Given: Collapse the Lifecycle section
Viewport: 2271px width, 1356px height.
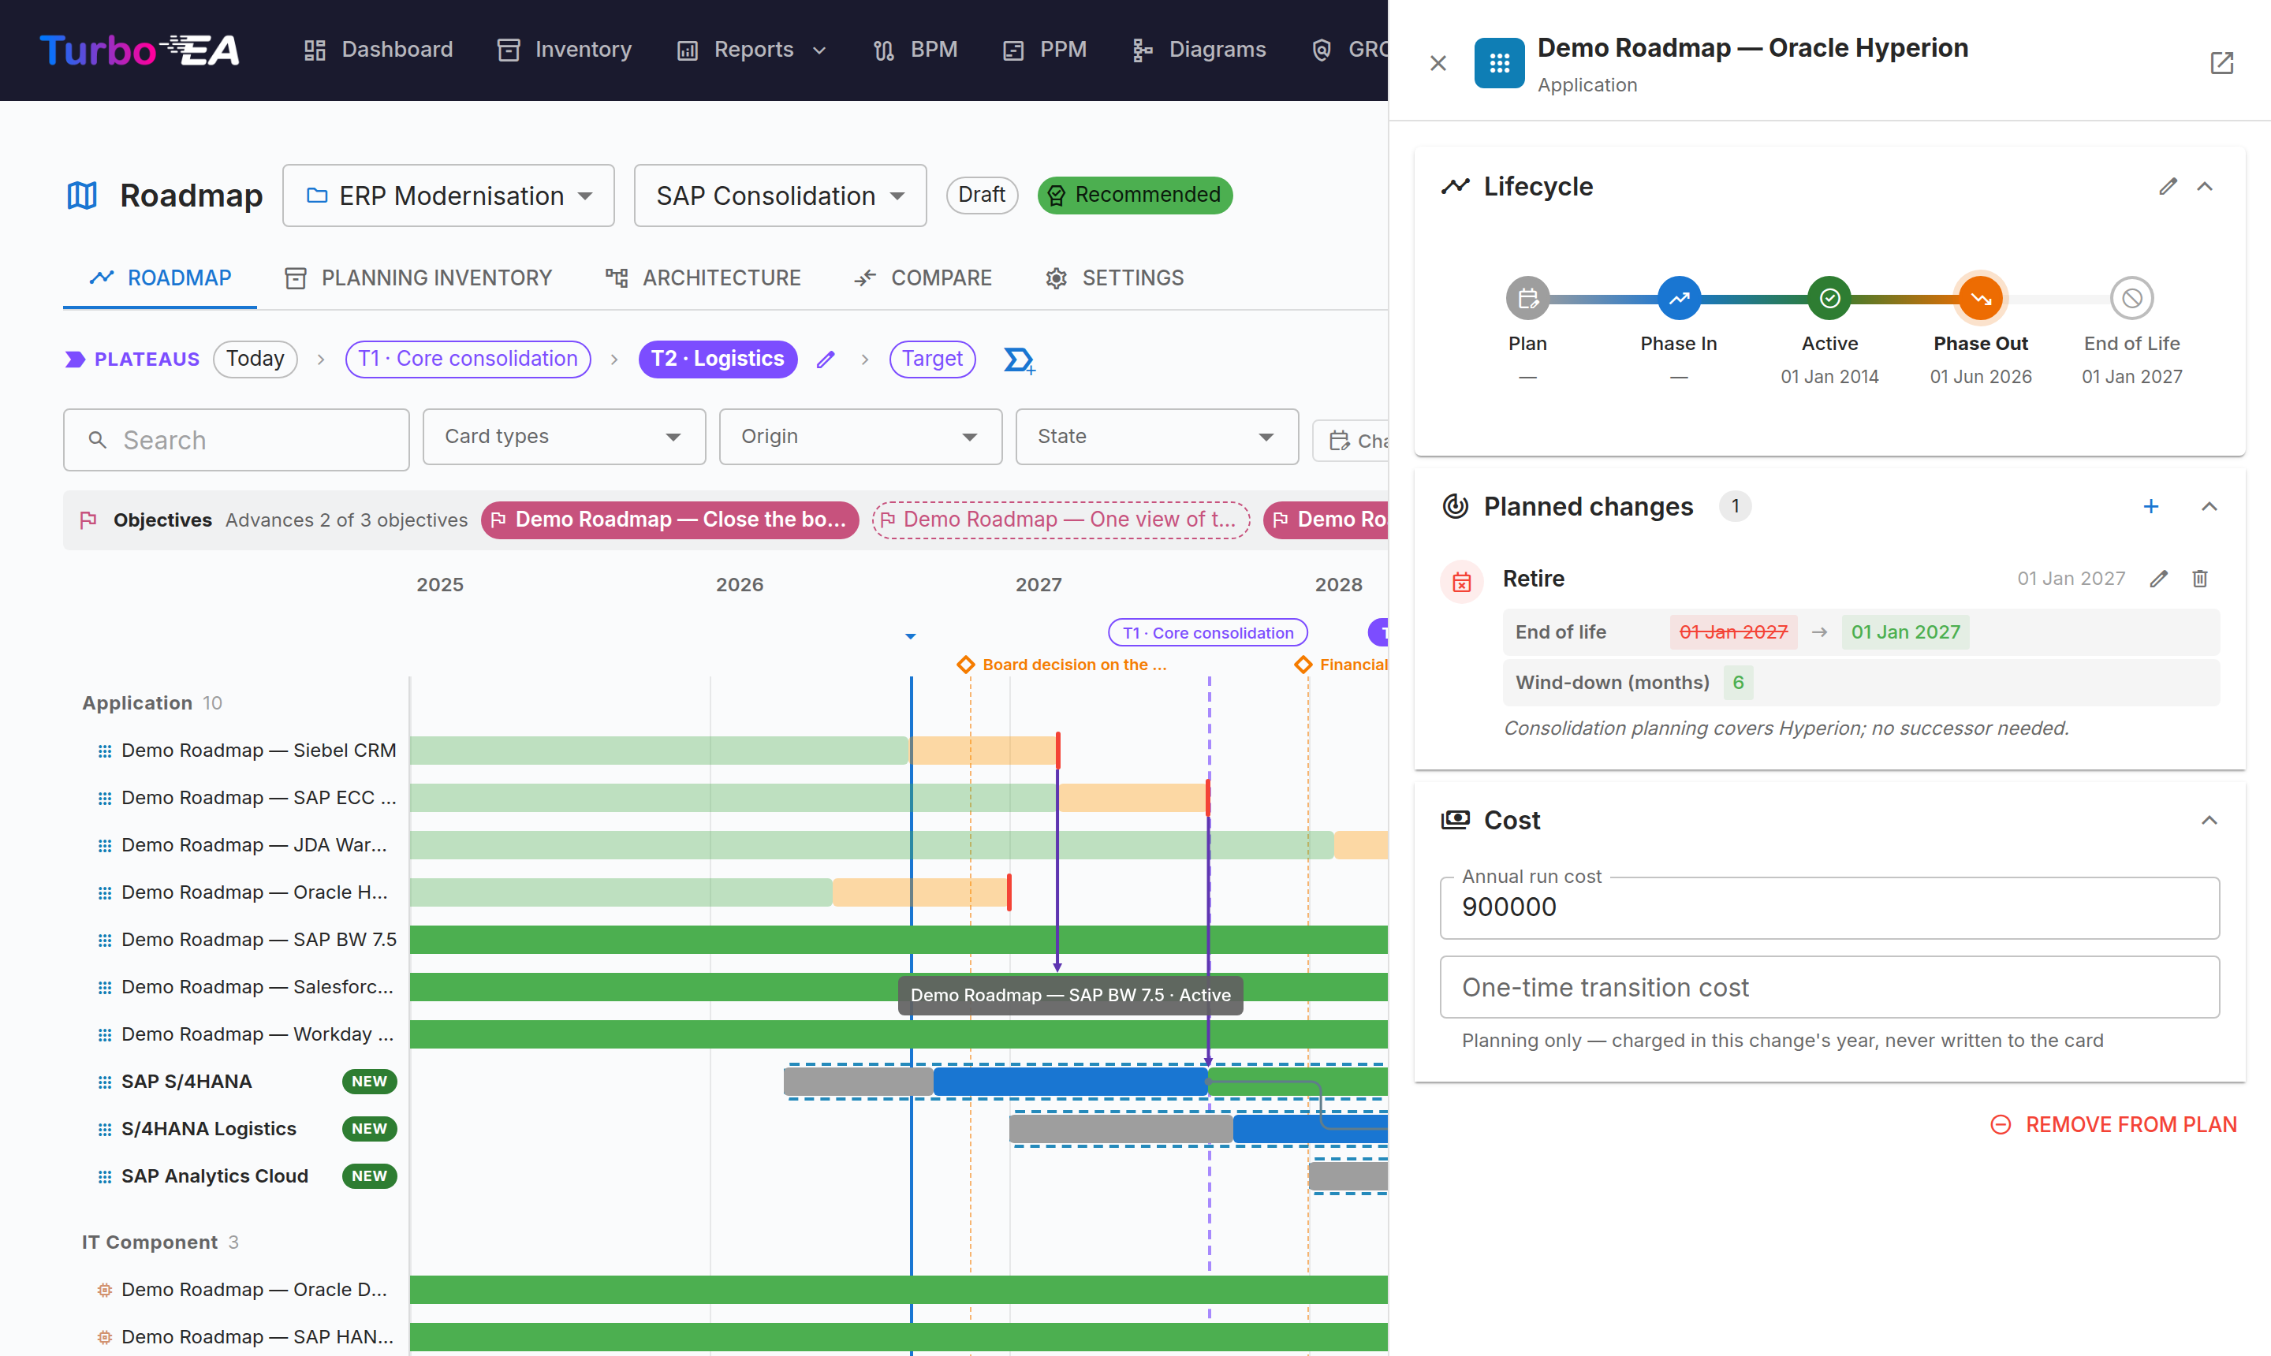Looking at the screenshot, I should point(2206,186).
